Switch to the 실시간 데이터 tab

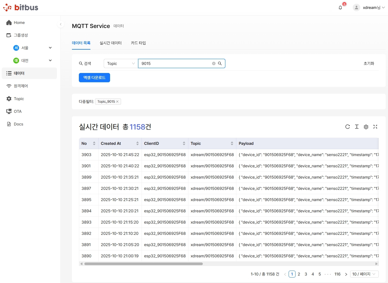point(111,43)
